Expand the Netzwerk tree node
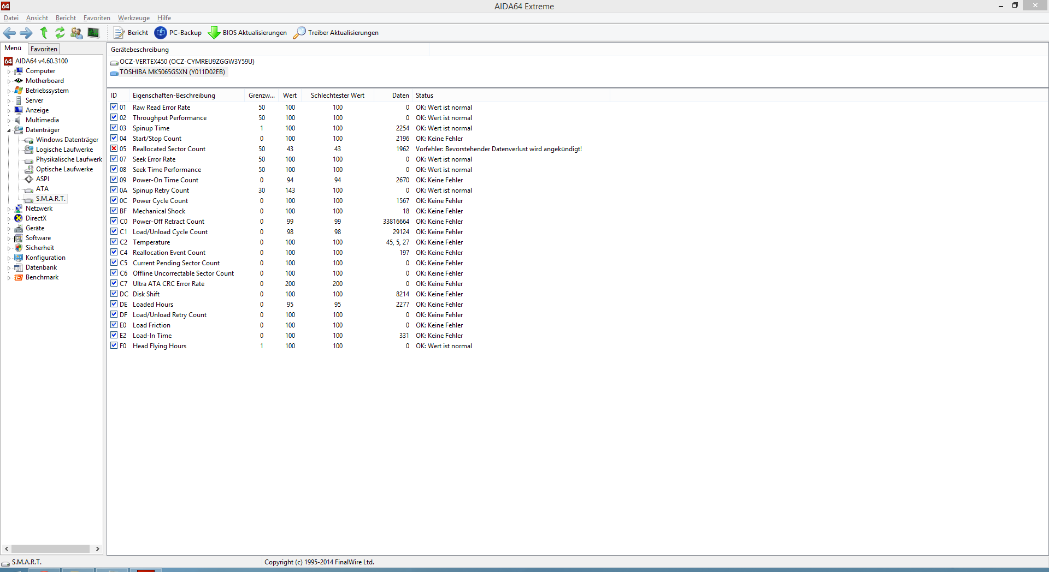Screen dimensions: 1049x572 pos(9,209)
